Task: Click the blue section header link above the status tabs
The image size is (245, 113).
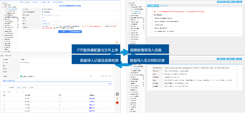Action: tap(8, 81)
